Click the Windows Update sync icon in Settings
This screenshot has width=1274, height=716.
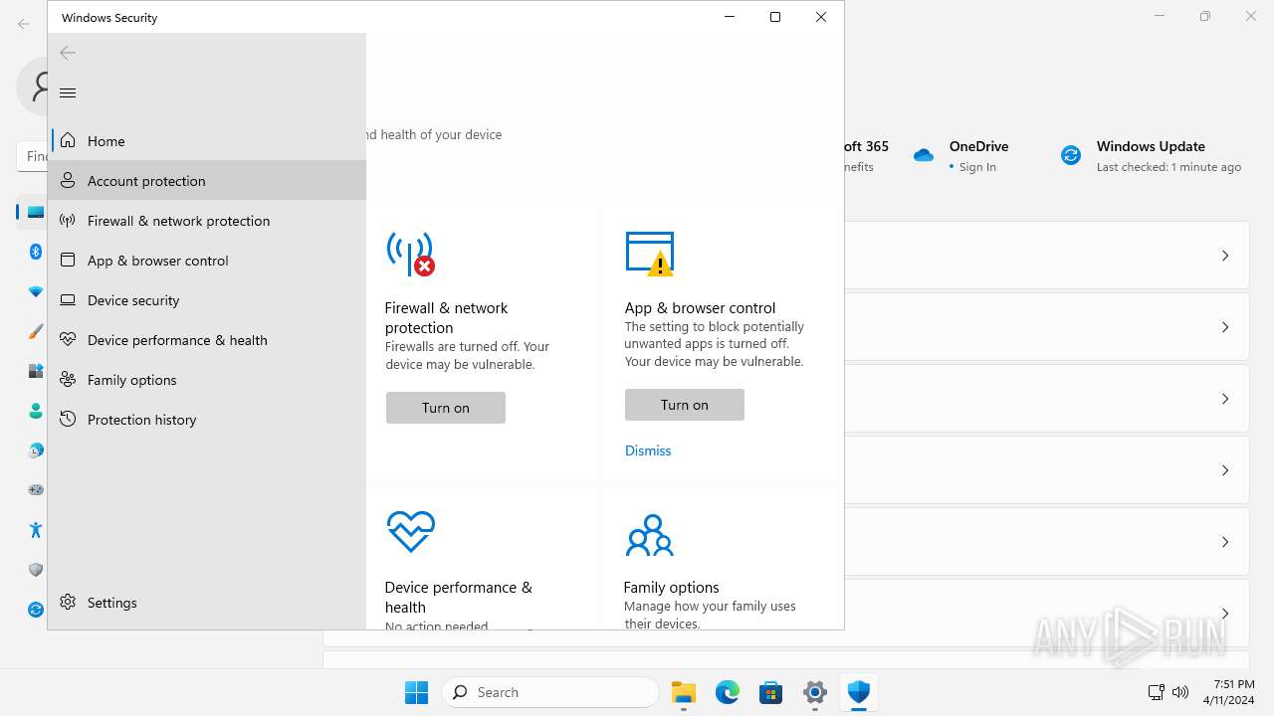(x=1071, y=155)
